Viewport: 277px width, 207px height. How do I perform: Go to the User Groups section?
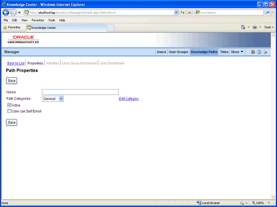(178, 52)
